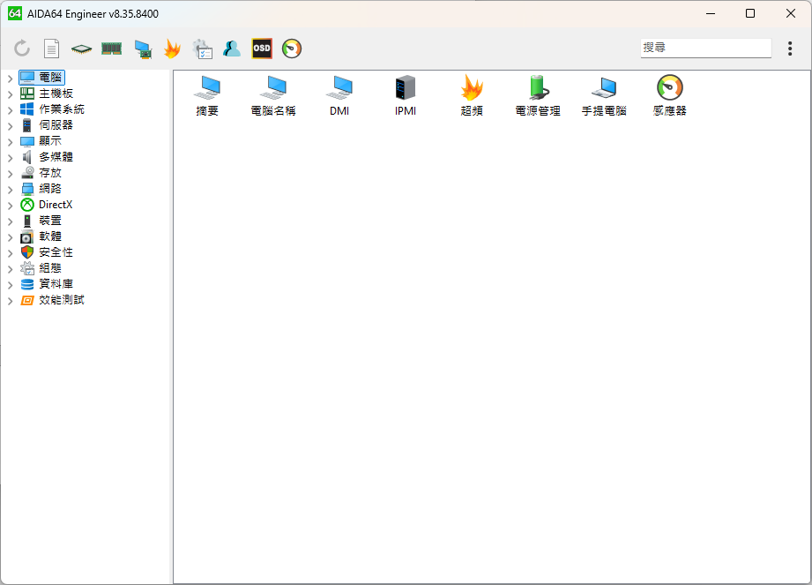
Task: Select DirectX in the tree
Action: coord(46,205)
